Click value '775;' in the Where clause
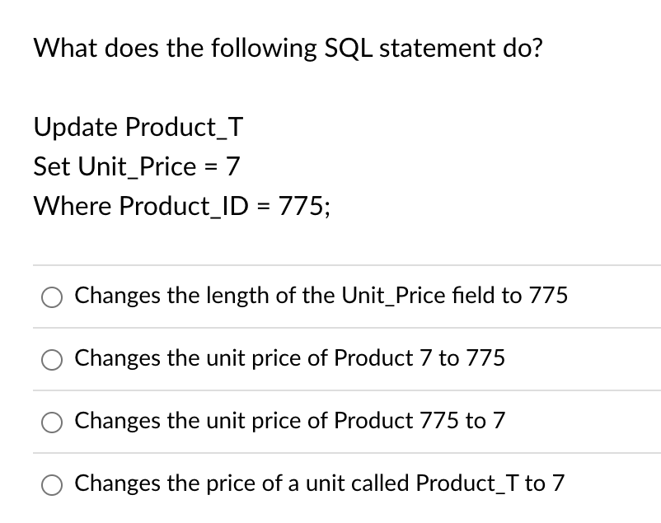Screen dimensions: 661x523 click(305, 206)
